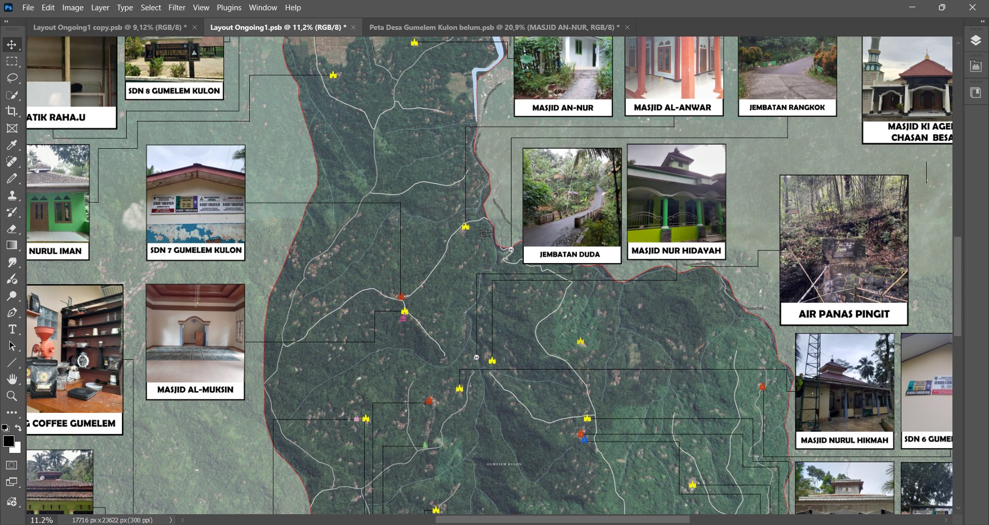Pick the Hand tool

[x=12, y=379]
